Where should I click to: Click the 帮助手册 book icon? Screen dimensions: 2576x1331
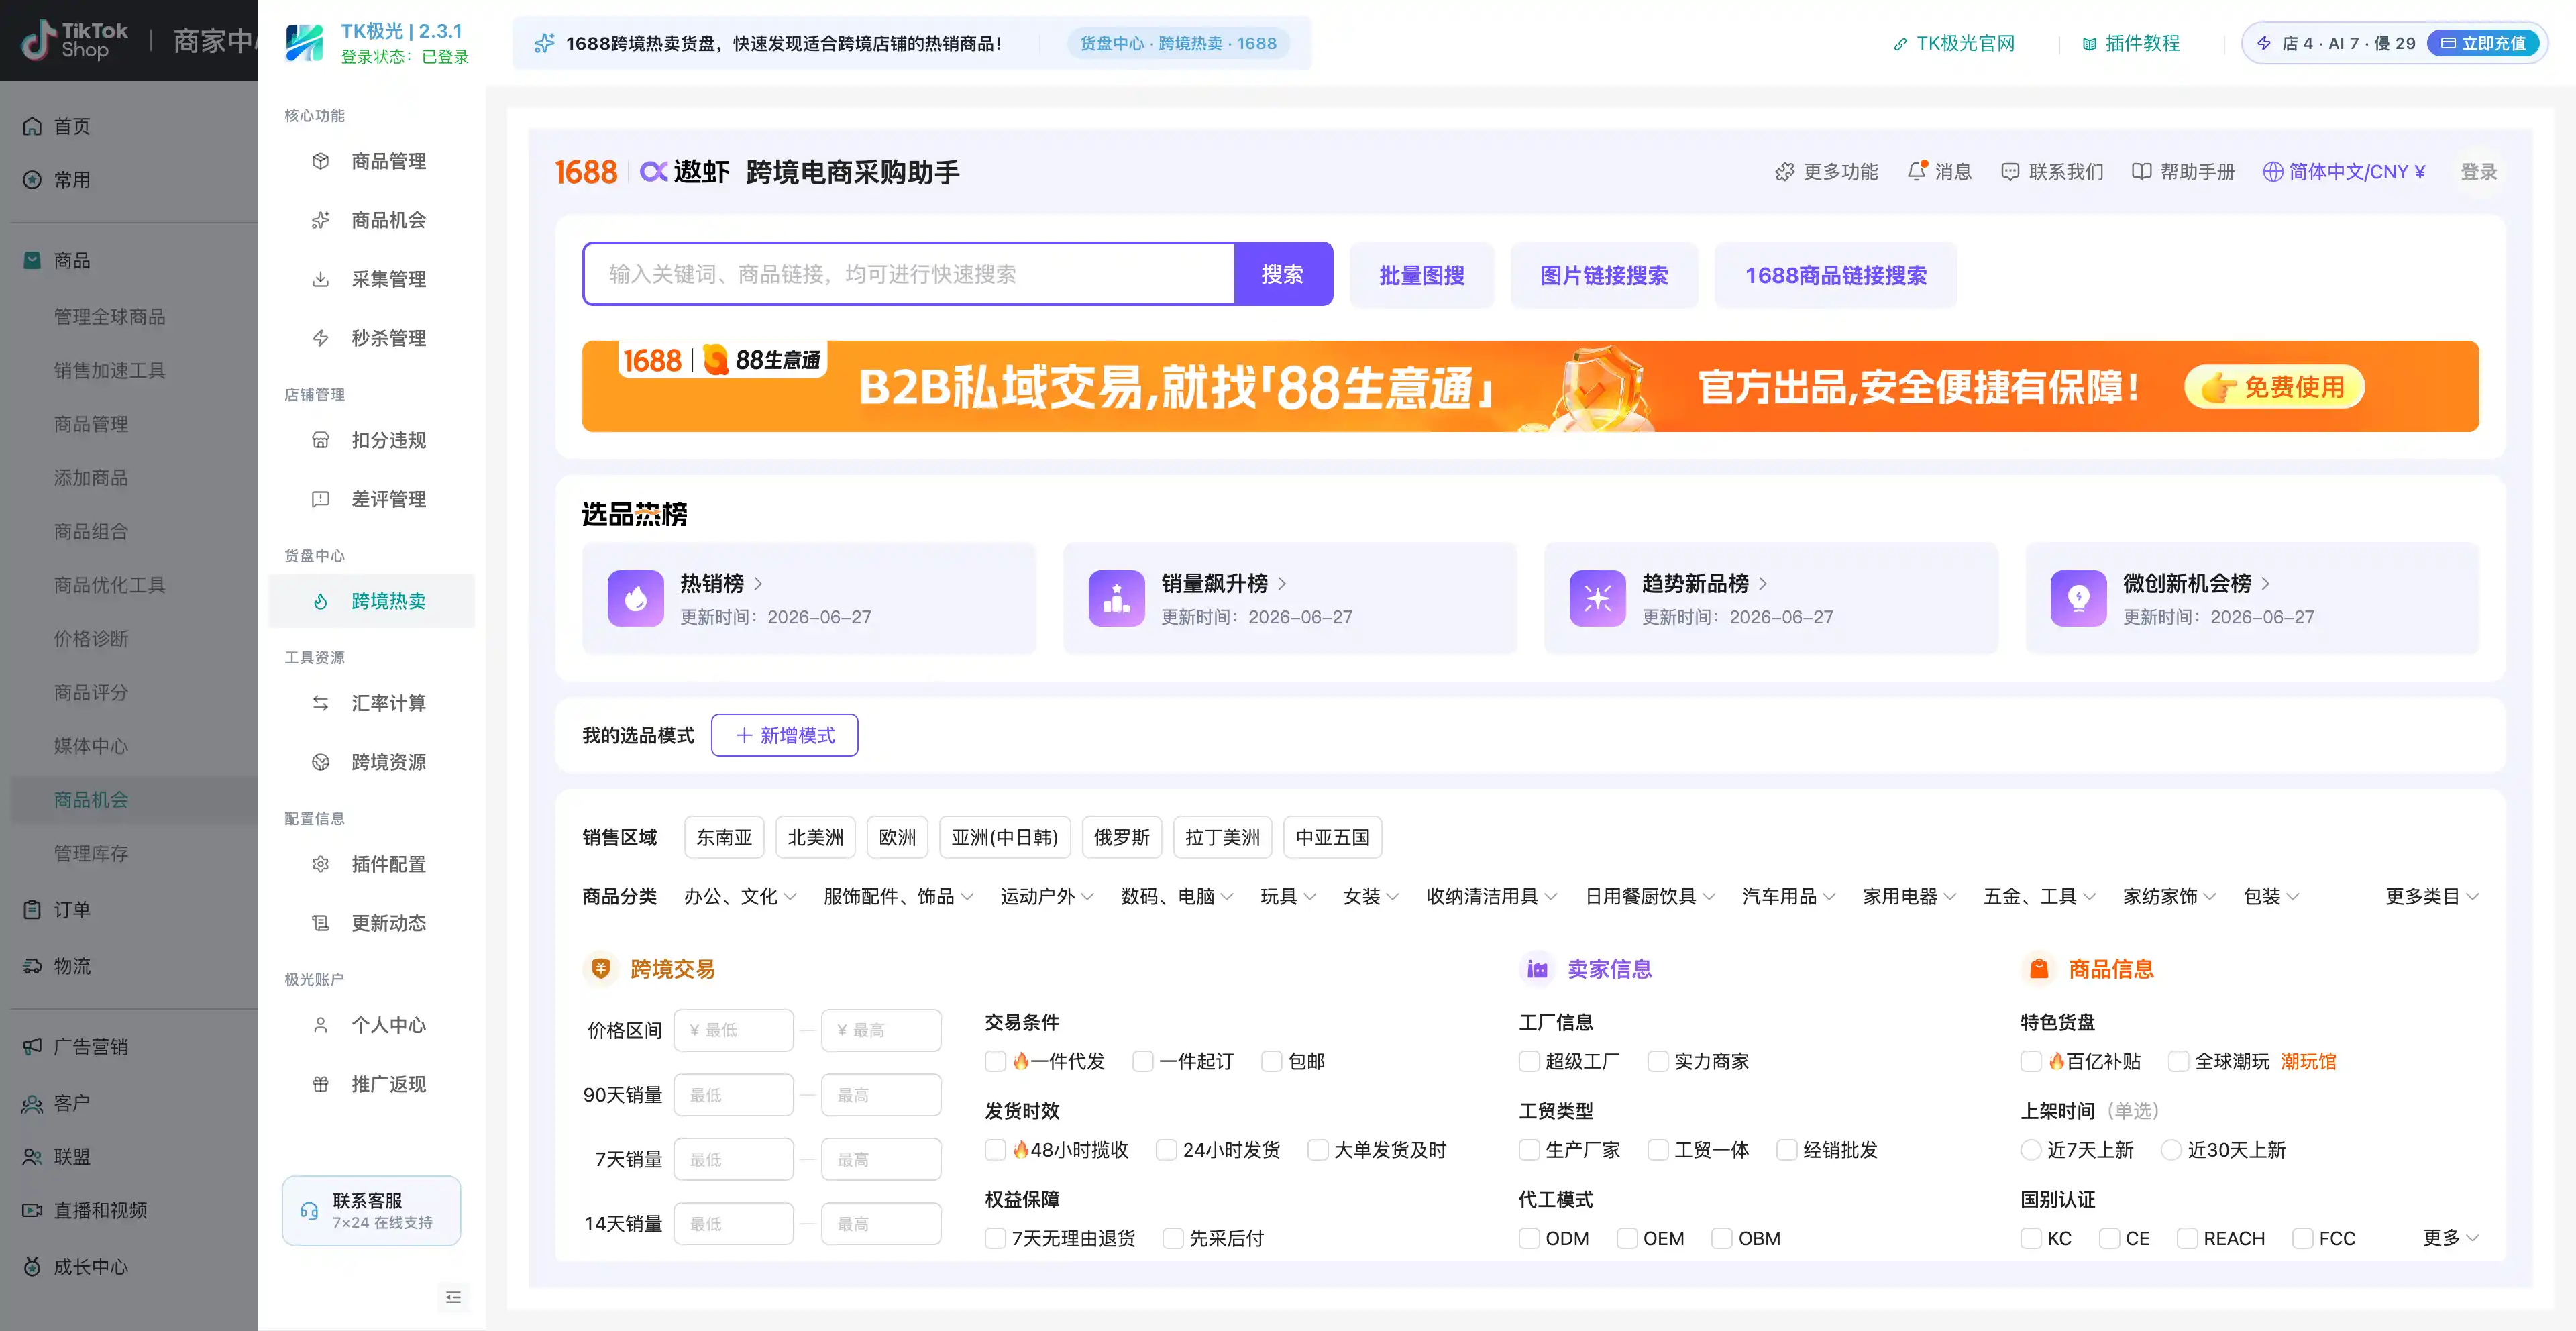click(x=2141, y=172)
